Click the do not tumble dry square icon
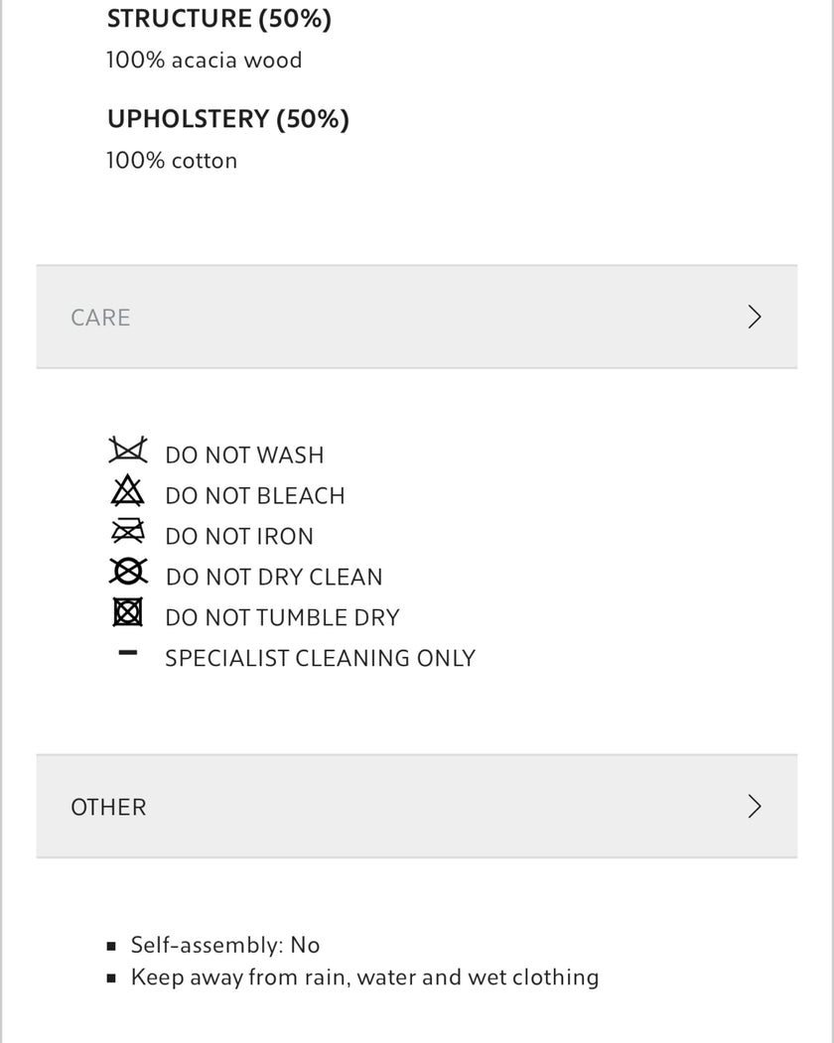 tap(128, 614)
